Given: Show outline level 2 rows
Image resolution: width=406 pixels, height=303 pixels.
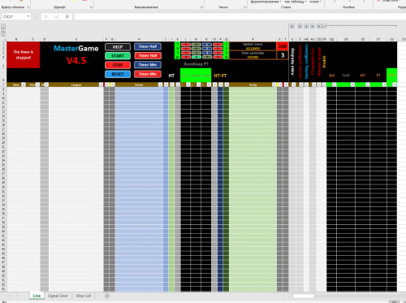Looking at the screenshot, I should [3, 30].
